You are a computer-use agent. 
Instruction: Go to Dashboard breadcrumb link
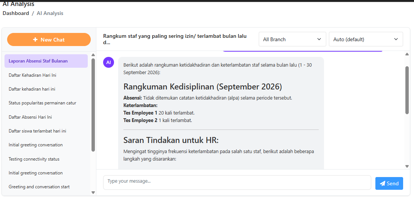click(16, 13)
